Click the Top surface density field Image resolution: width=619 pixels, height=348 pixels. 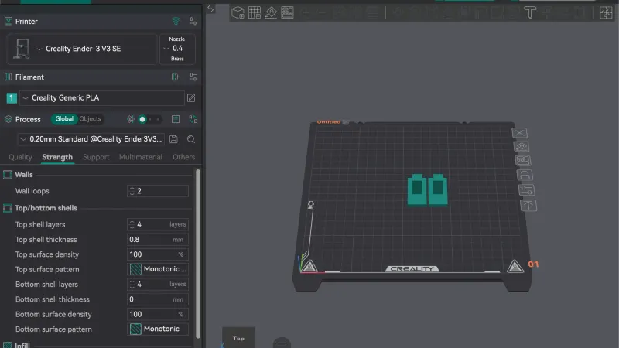point(158,254)
